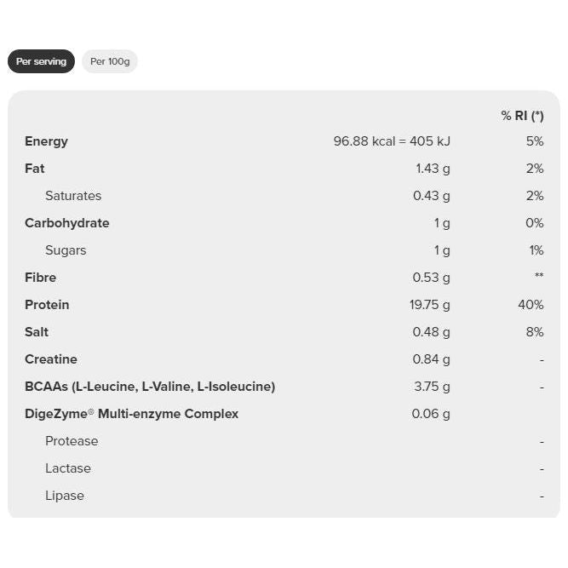
Task: Click the double asterisk next to Fibre
Action: coord(538,277)
